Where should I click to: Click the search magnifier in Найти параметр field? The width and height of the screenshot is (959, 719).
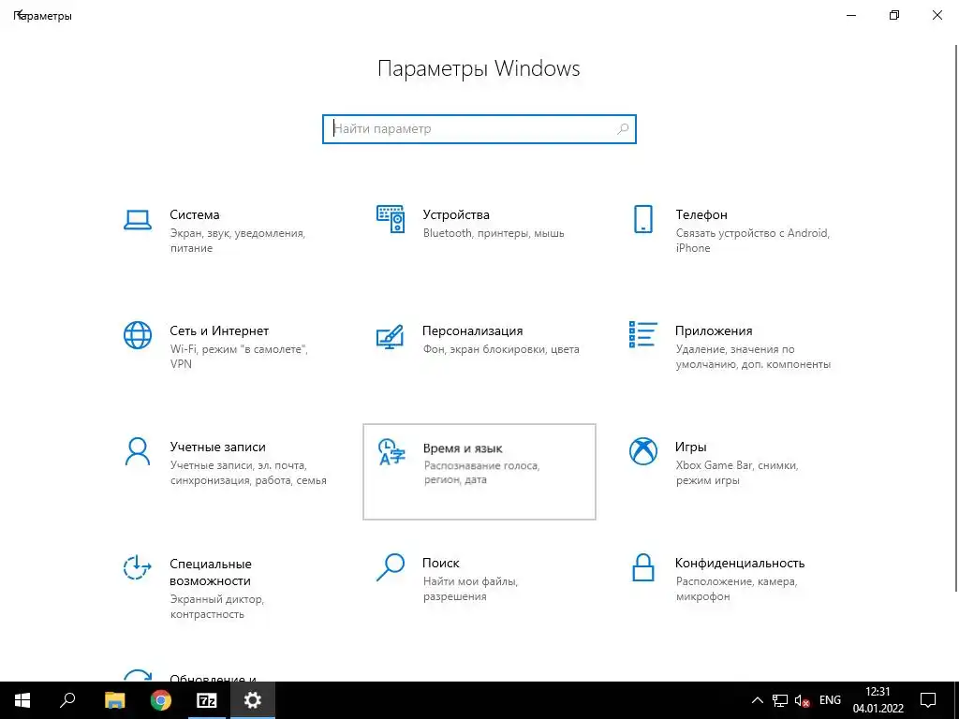click(623, 129)
